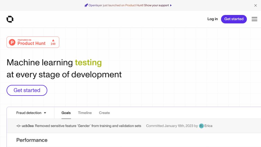
Task: Dismiss the Product Hunt announcement banner
Action: 256,5
